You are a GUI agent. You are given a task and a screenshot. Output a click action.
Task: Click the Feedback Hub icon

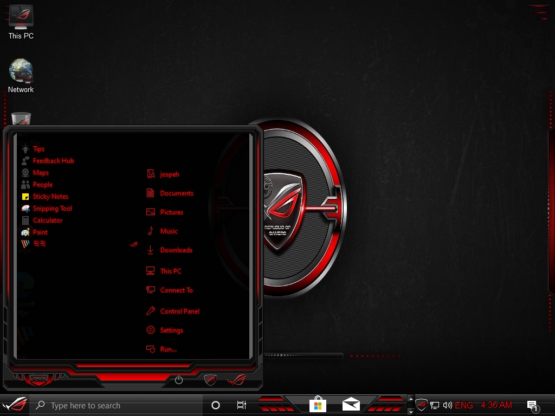(25, 161)
